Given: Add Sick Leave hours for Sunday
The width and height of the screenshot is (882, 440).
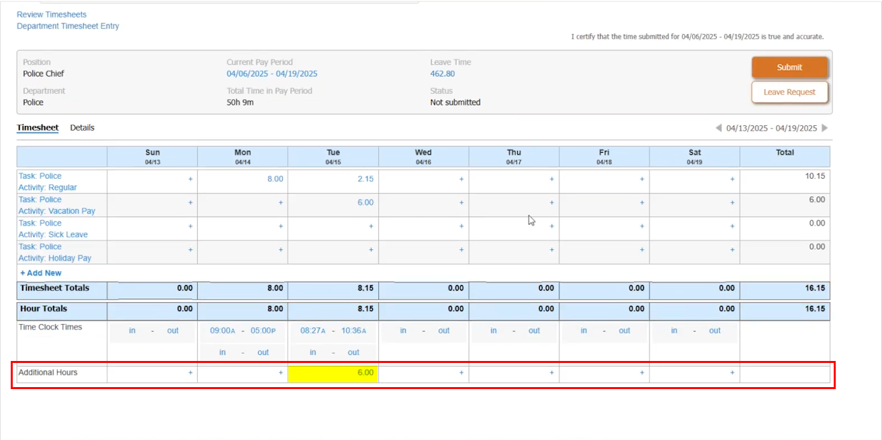Looking at the screenshot, I should (x=190, y=226).
